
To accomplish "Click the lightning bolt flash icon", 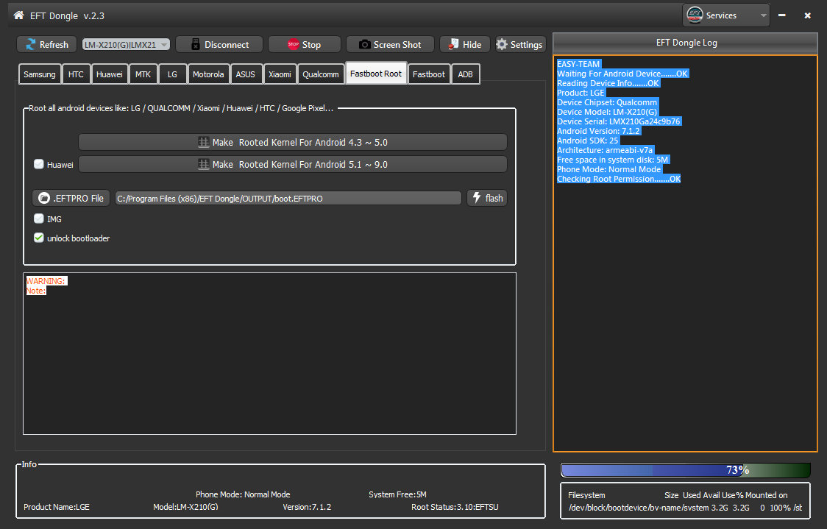I will [477, 198].
